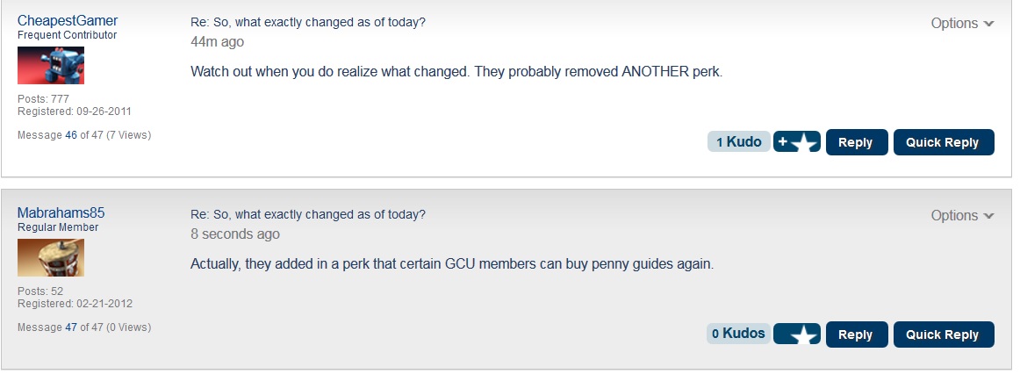Quick Reply to message 47
The height and width of the screenshot is (374, 1020).
tap(944, 334)
